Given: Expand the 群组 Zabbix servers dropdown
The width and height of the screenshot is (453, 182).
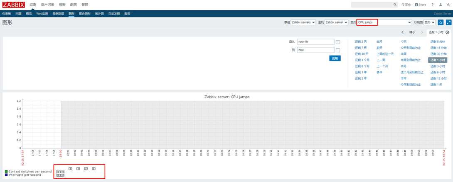Looking at the screenshot, I should coord(303,22).
